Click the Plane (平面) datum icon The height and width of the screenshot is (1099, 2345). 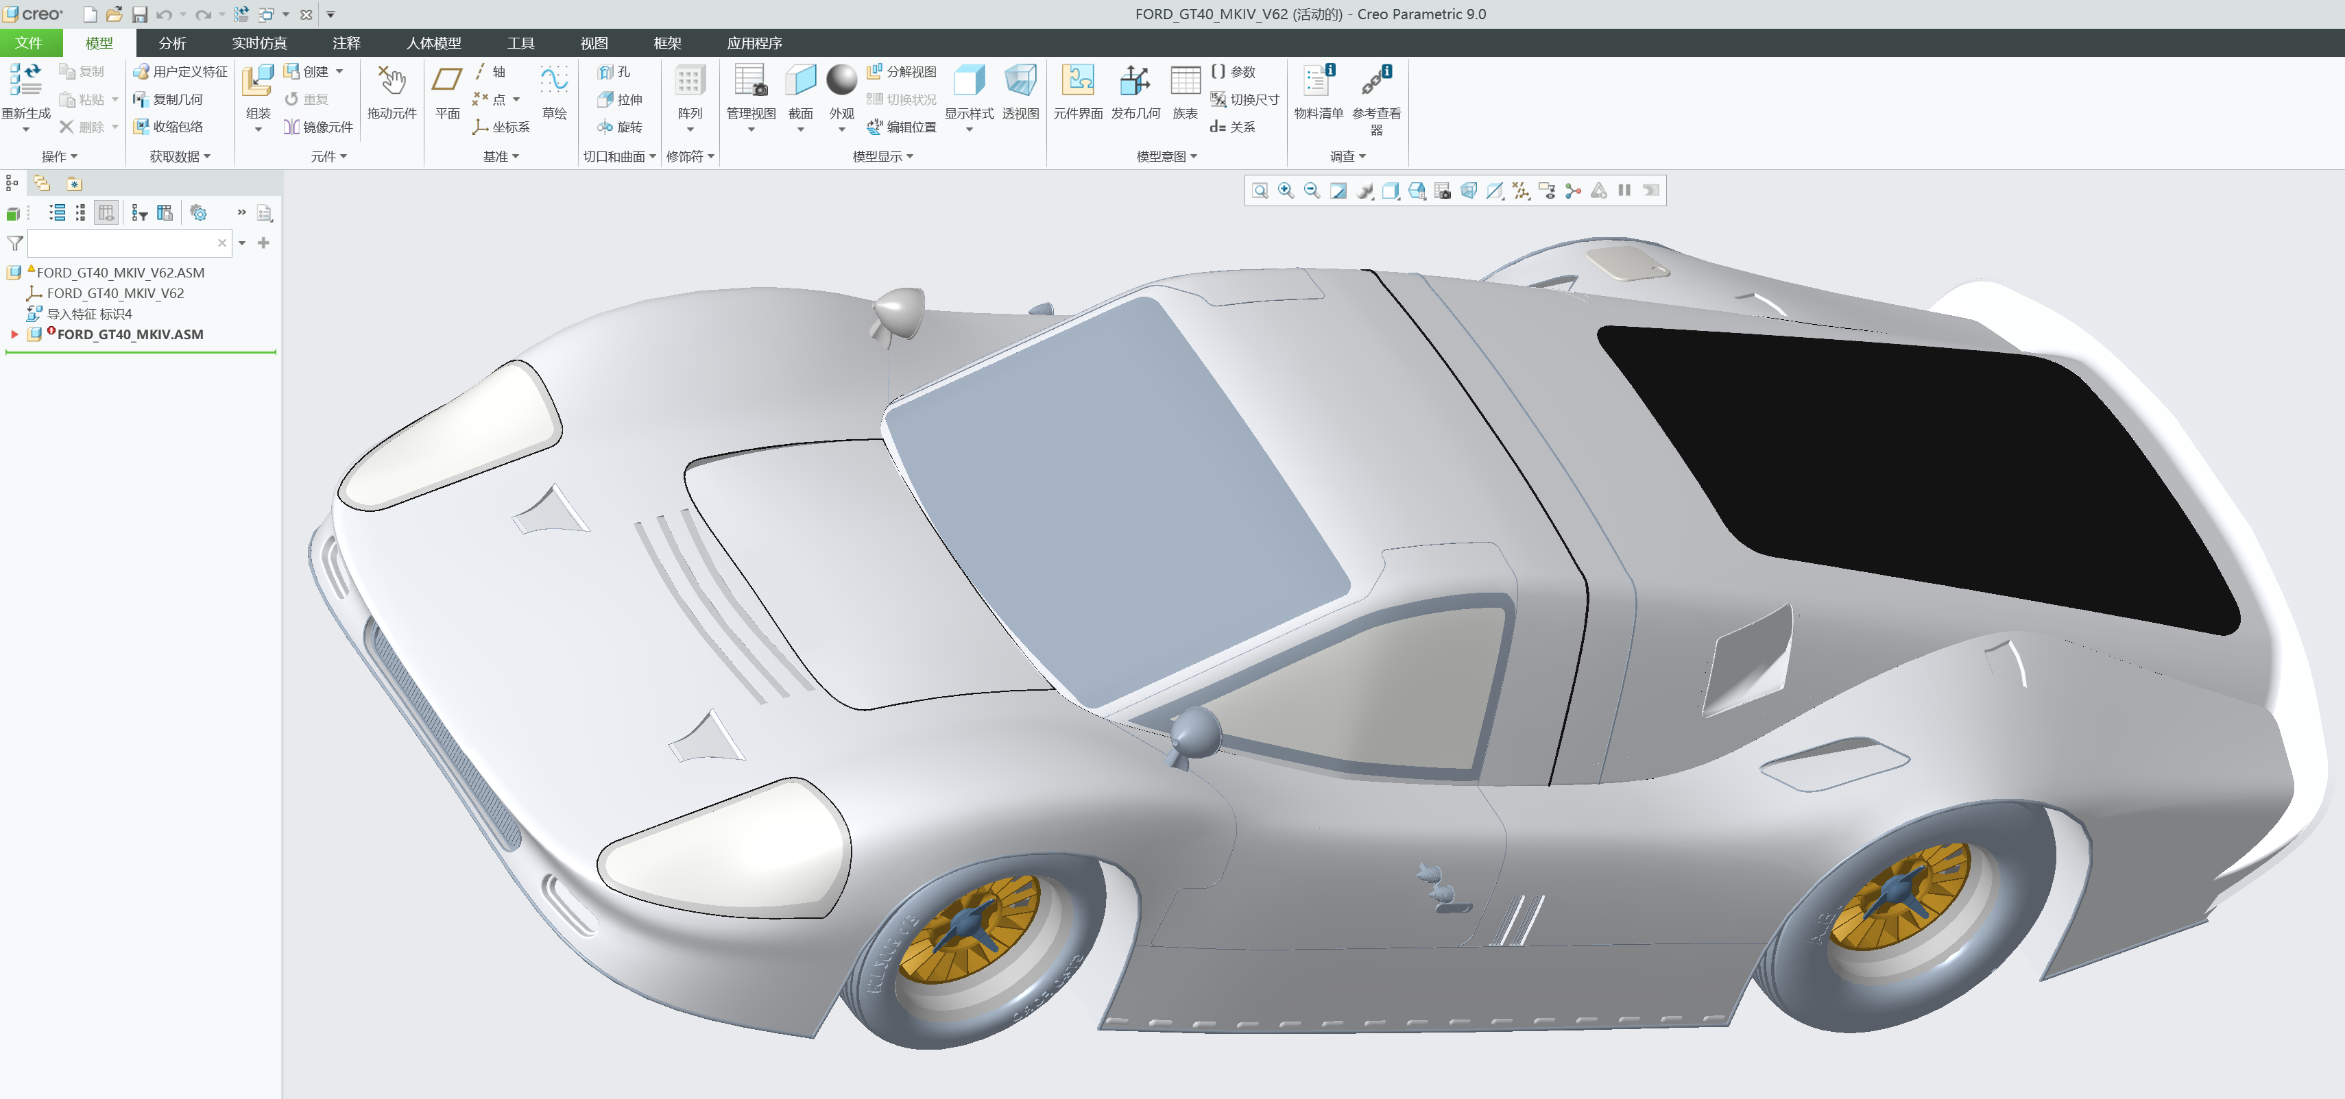click(x=446, y=80)
